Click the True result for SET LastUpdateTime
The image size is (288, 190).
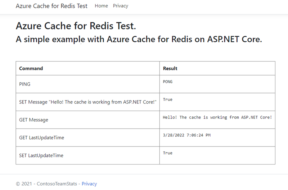coord(168,153)
